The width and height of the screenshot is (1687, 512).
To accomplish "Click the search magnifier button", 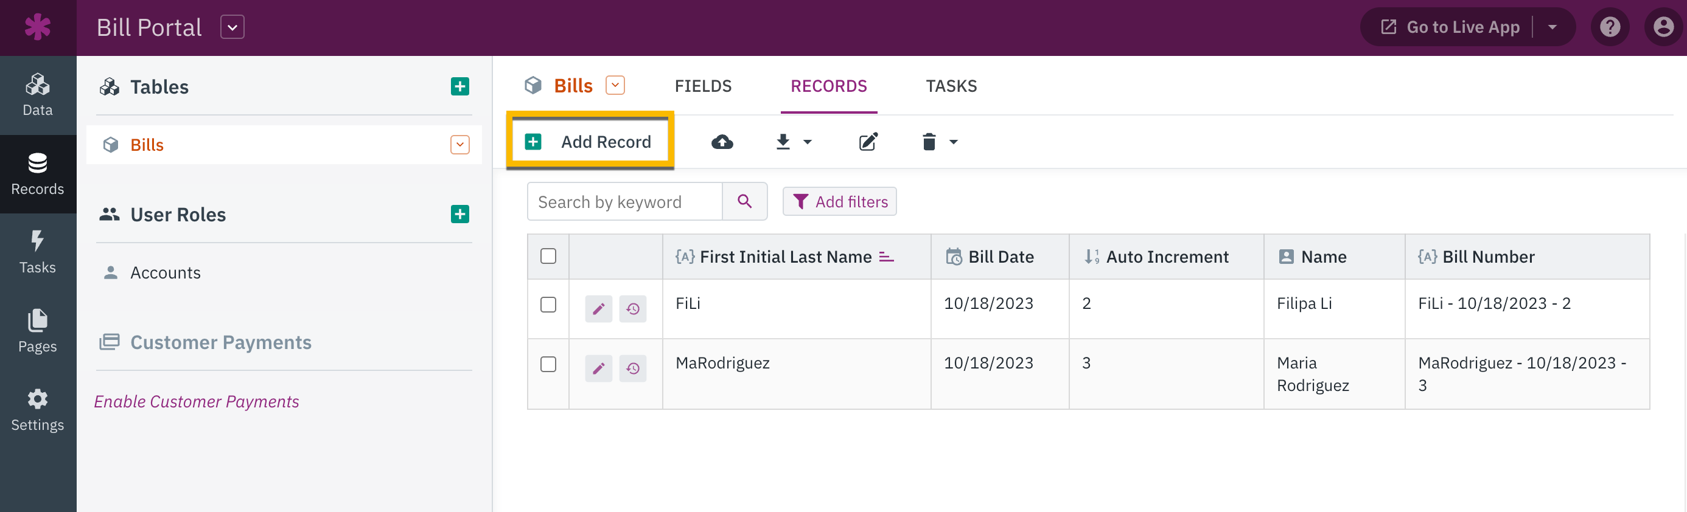I will pyautogui.click(x=745, y=202).
